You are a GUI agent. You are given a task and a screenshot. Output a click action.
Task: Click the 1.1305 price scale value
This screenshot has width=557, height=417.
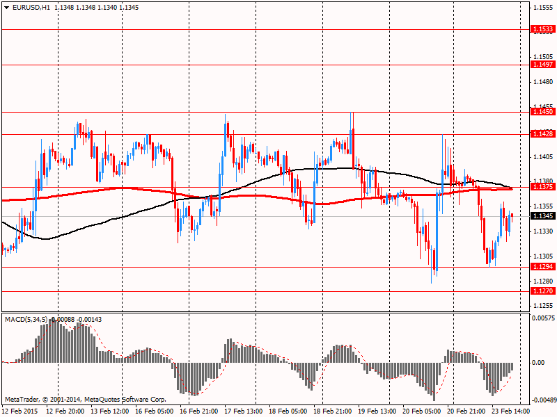coord(543,256)
